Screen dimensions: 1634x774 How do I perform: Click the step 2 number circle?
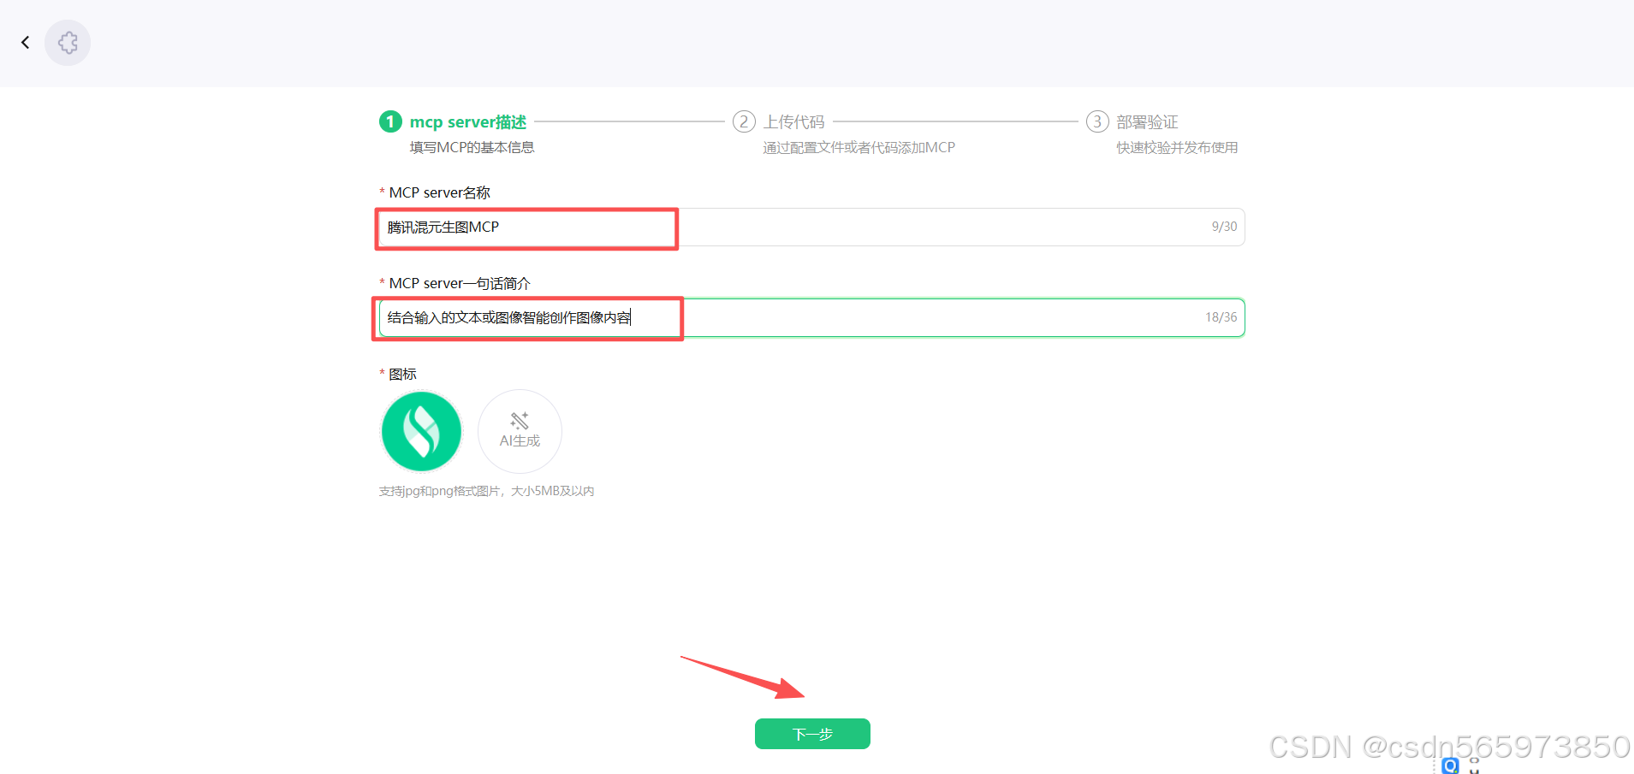point(744,121)
